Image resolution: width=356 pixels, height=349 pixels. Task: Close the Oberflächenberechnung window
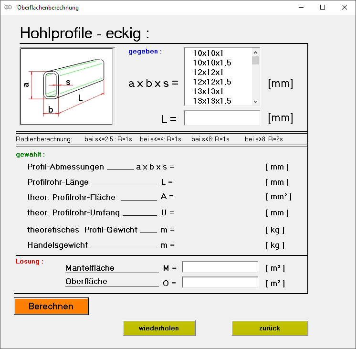click(x=345, y=8)
